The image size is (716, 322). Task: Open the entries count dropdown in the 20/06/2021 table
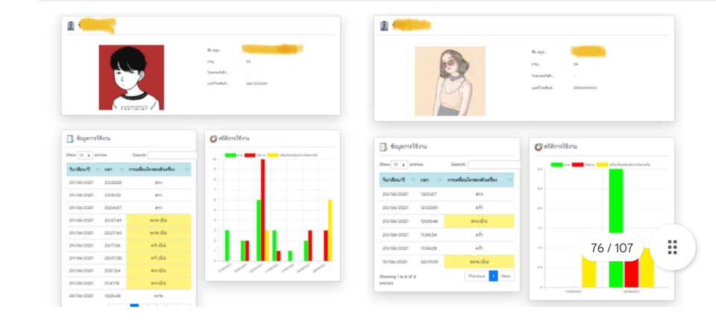[x=400, y=164]
